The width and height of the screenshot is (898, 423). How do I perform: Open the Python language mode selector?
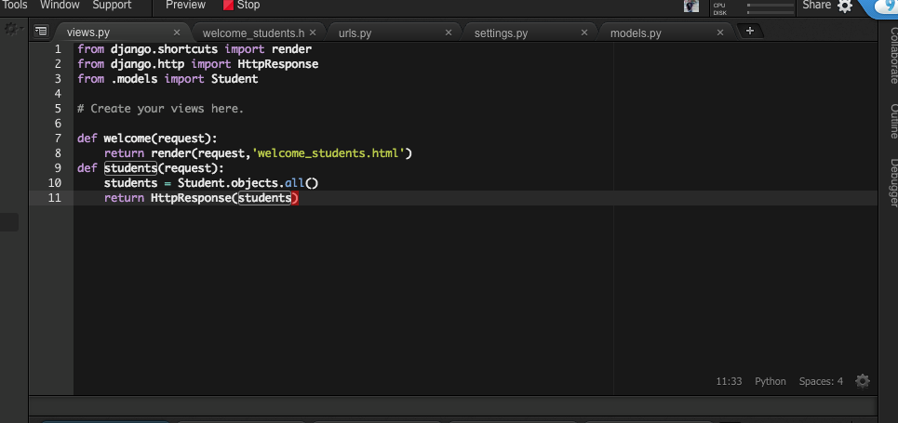click(770, 381)
